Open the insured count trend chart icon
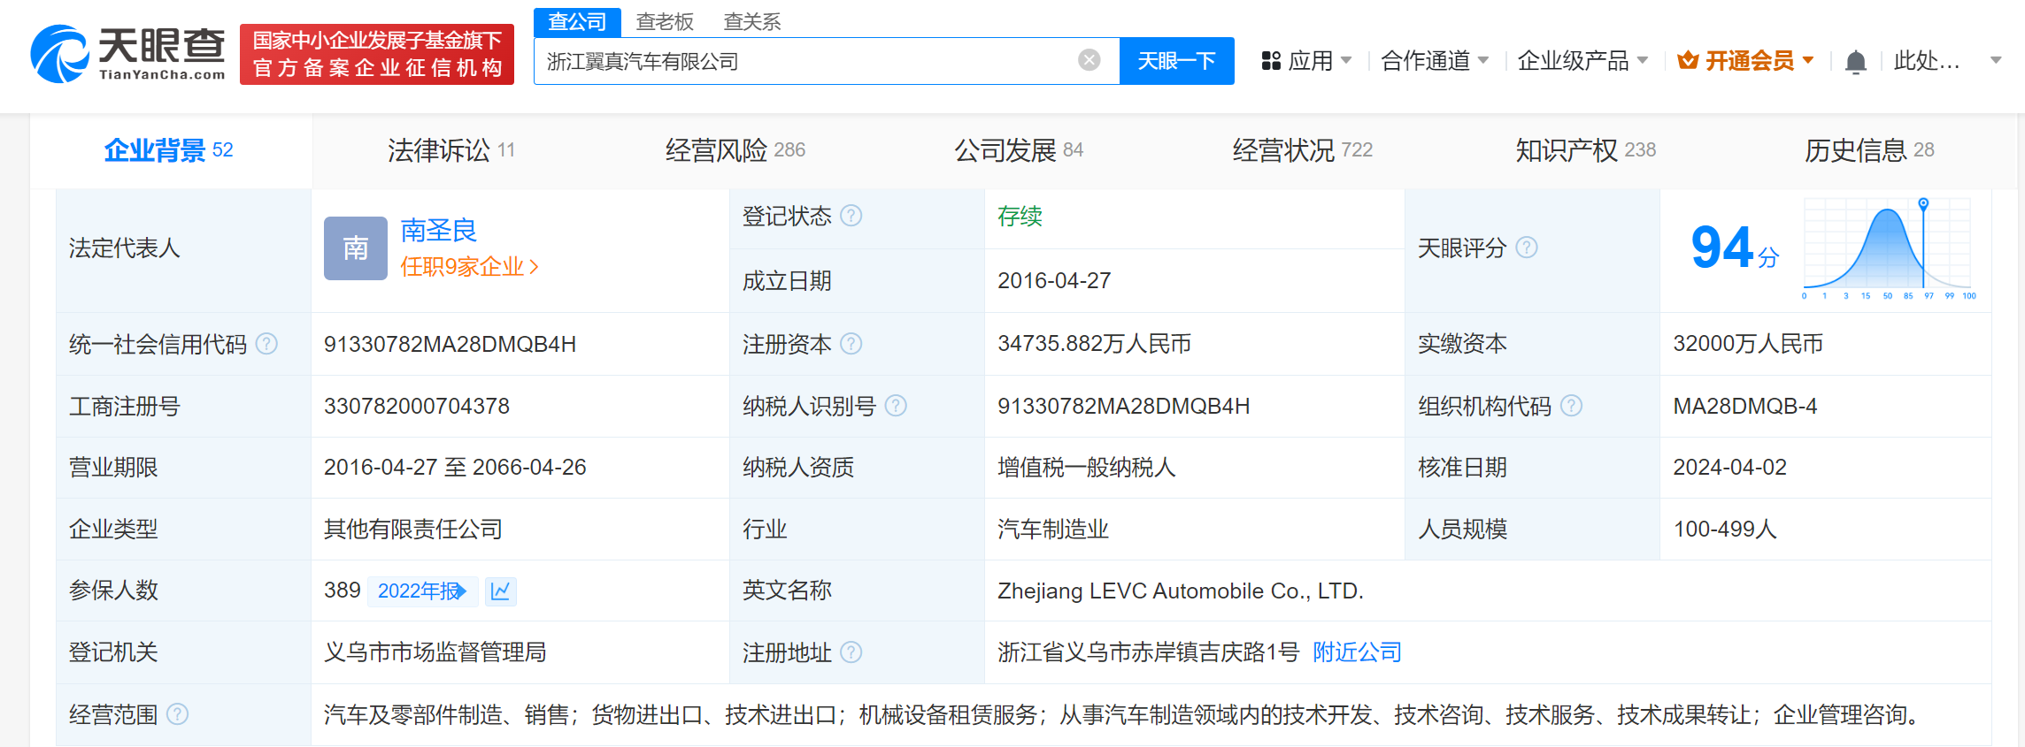 click(x=500, y=591)
